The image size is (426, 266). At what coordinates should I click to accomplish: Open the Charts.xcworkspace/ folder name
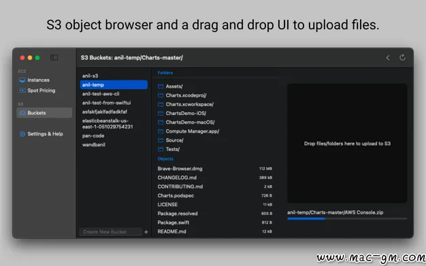tap(190, 104)
